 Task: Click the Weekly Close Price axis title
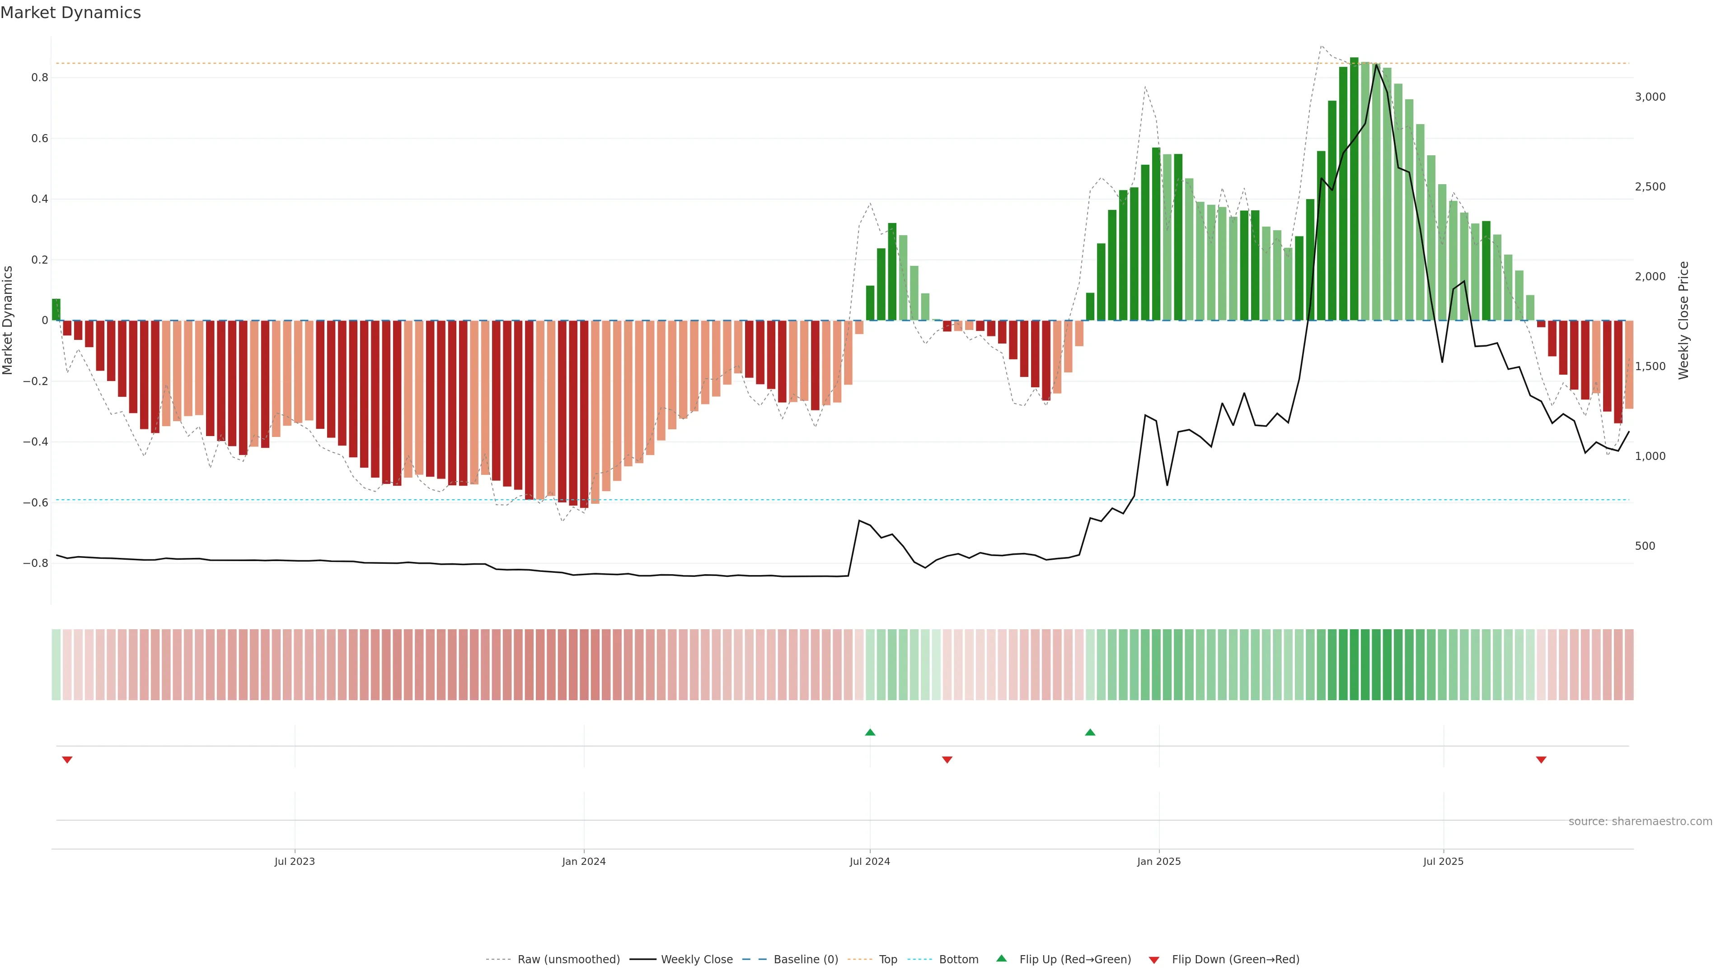[1683, 320]
